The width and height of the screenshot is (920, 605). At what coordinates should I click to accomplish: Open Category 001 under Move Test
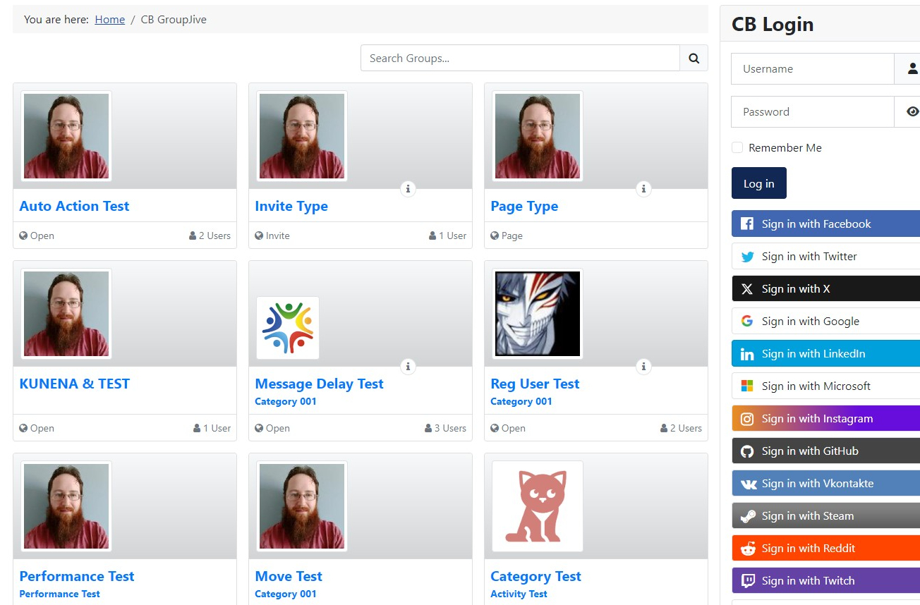[x=286, y=594]
